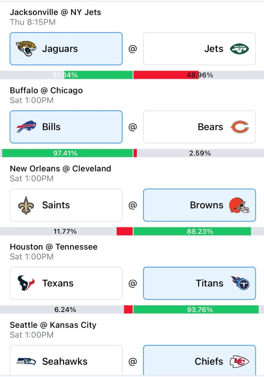Image resolution: width=264 pixels, height=377 pixels.
Task: Select the Texans pick option
Action: click(x=66, y=283)
